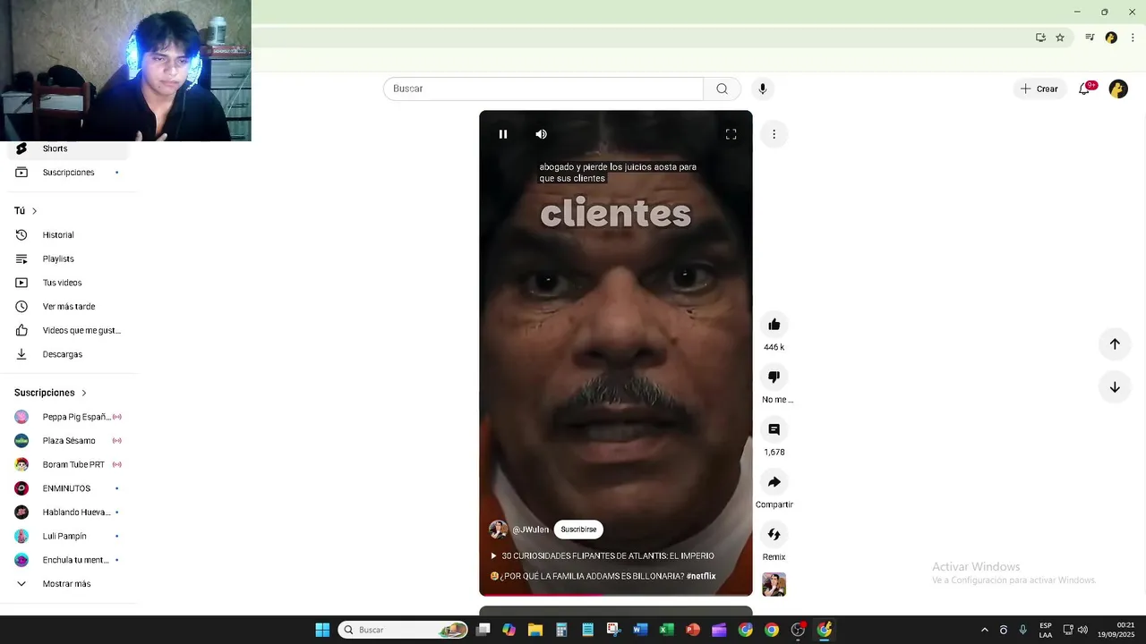Viewport: 1146px width, 644px height.
Task: Mute the Short's volume
Action: click(x=541, y=134)
